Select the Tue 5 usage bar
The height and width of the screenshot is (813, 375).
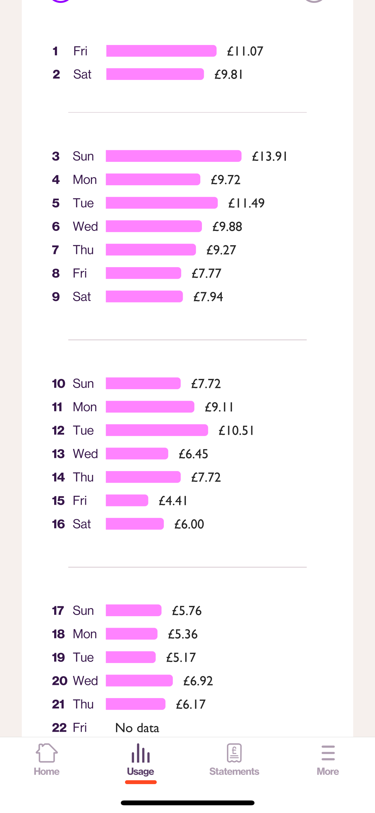162,203
